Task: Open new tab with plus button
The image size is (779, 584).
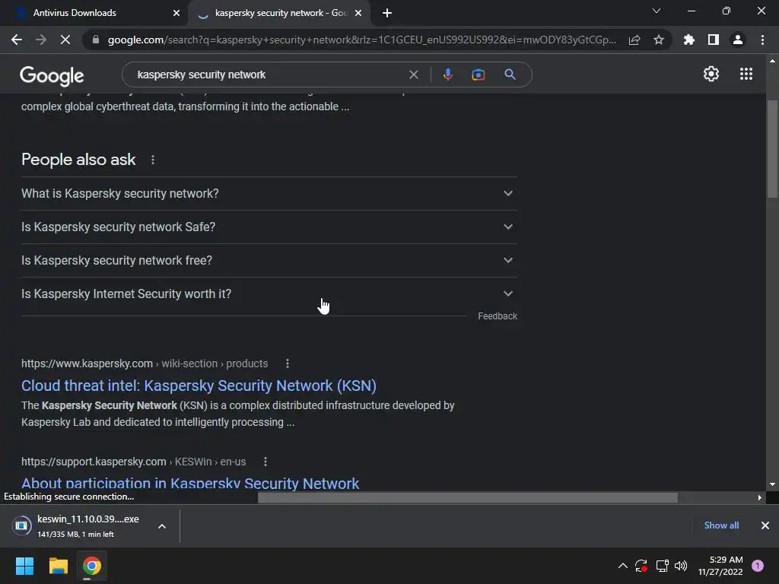Action: pos(387,13)
